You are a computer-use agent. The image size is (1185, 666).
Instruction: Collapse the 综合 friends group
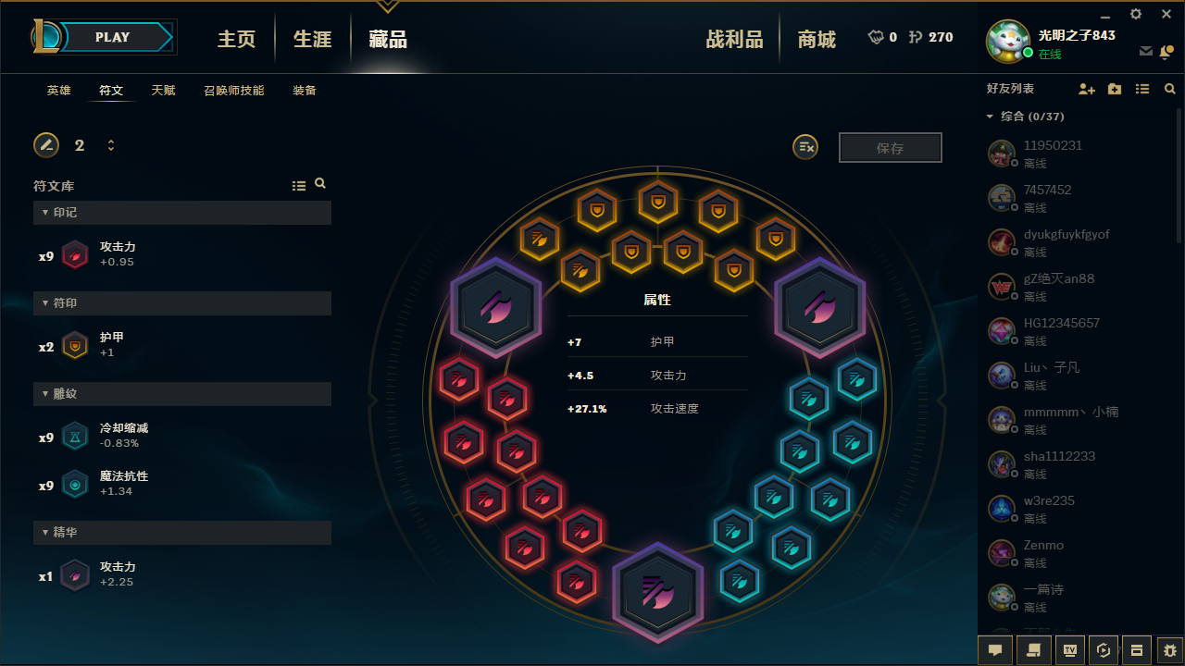click(1026, 117)
